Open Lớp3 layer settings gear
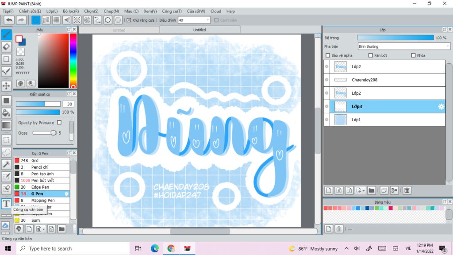The height and width of the screenshot is (255, 453). point(441,106)
